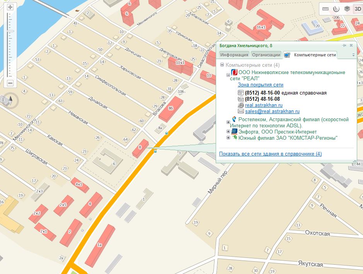Expand the Энфорта, ООО Престиж-Интернет entry
The image size is (363, 274).
(x=228, y=132)
